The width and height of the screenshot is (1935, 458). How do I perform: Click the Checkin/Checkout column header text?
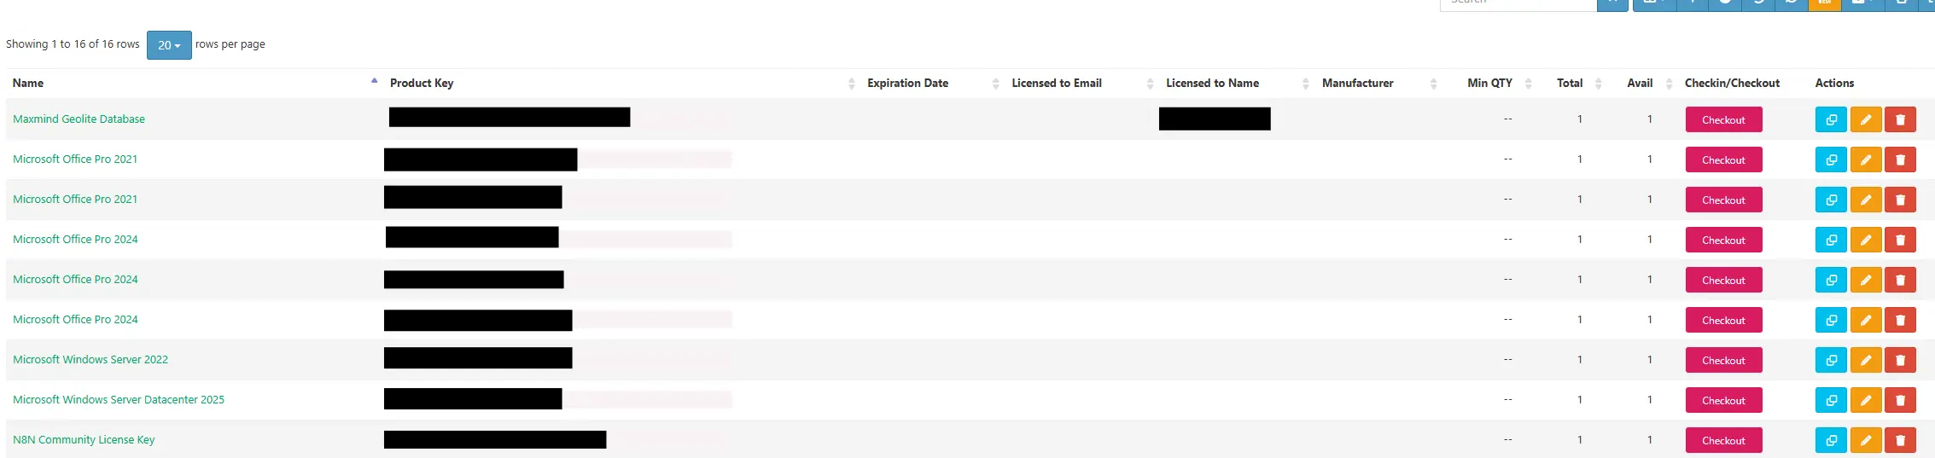[1732, 83]
